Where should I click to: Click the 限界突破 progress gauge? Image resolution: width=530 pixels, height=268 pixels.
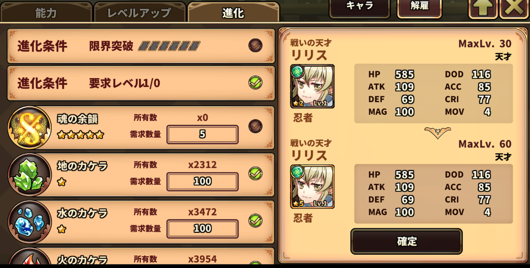[x=169, y=46]
